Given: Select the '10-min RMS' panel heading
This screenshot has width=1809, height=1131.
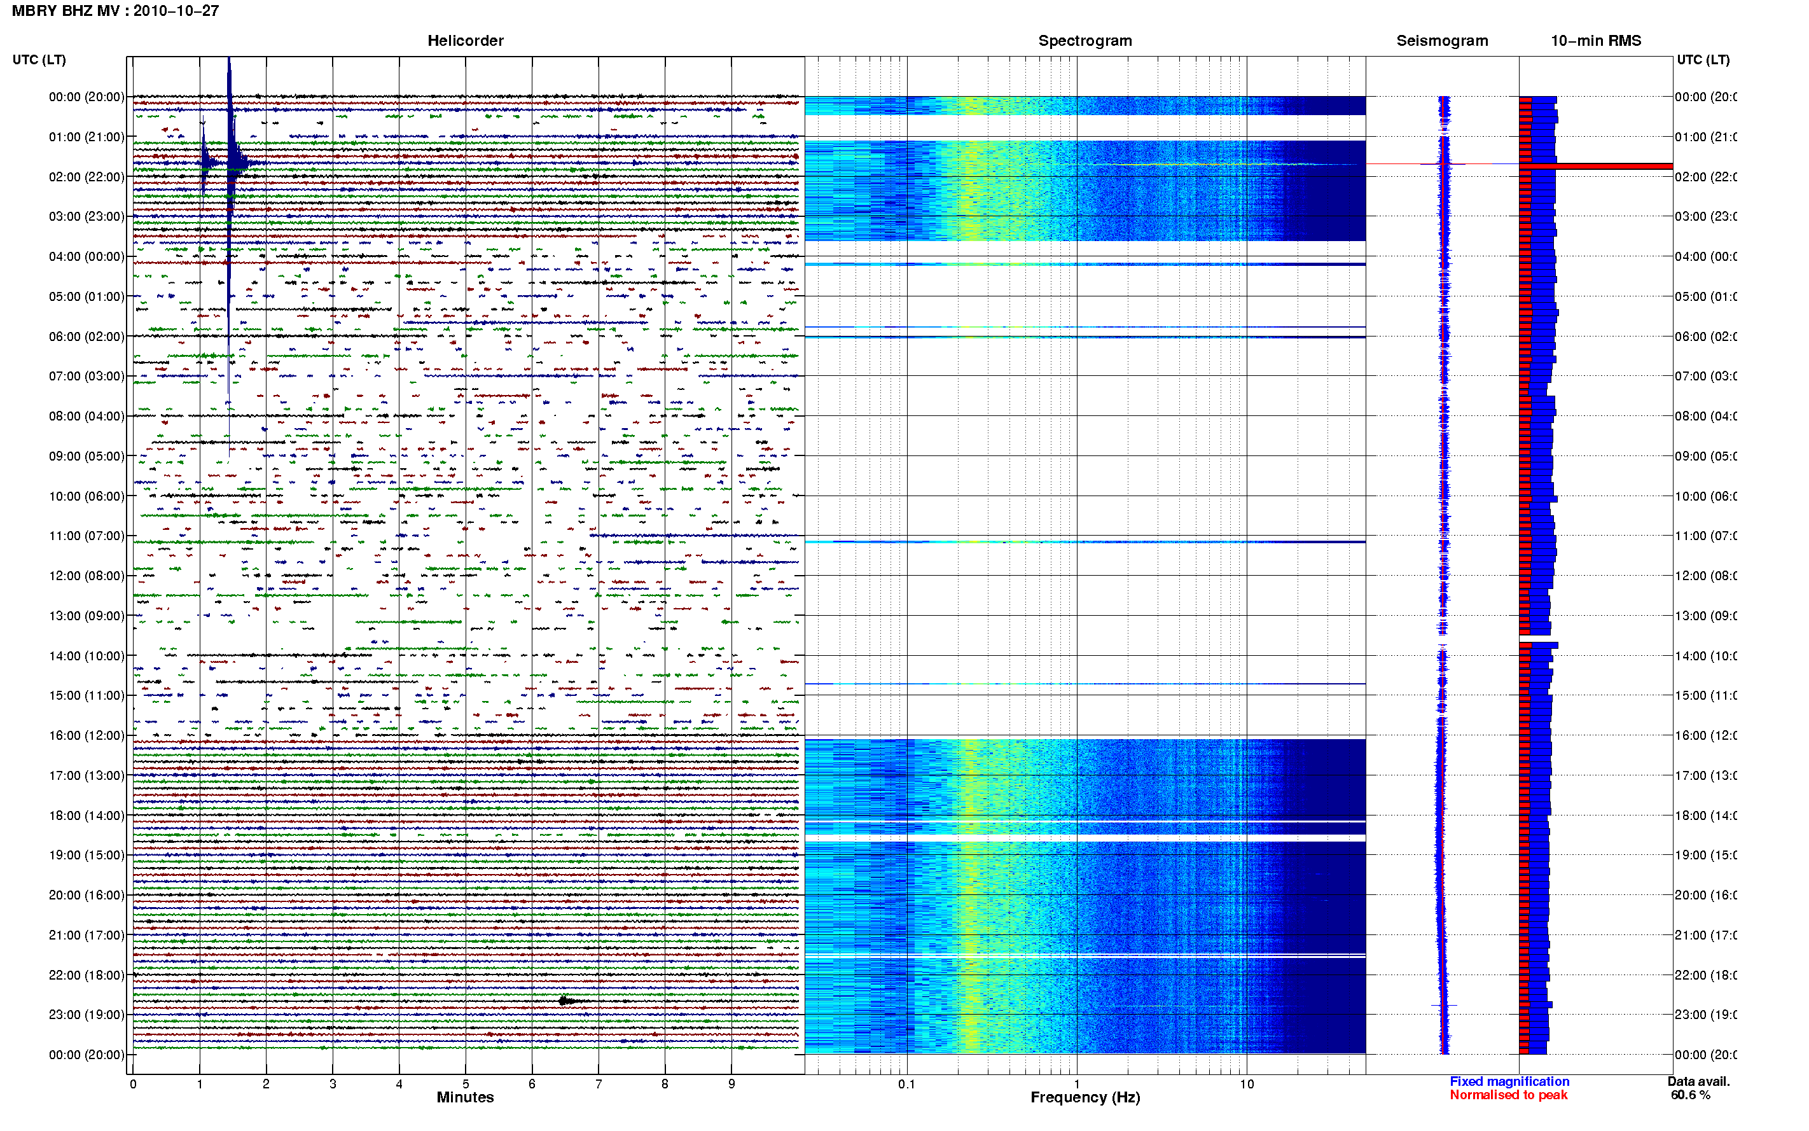Looking at the screenshot, I should (1596, 41).
